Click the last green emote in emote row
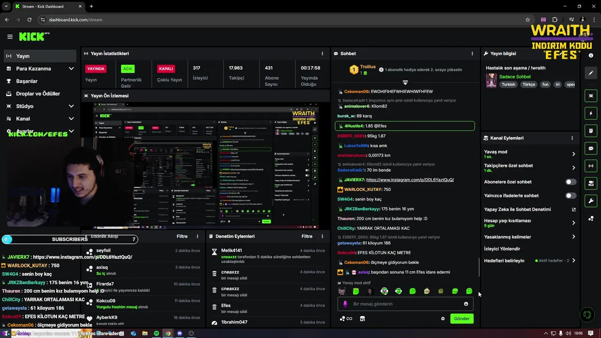Viewport: 601px width, 338px height. coord(469,291)
